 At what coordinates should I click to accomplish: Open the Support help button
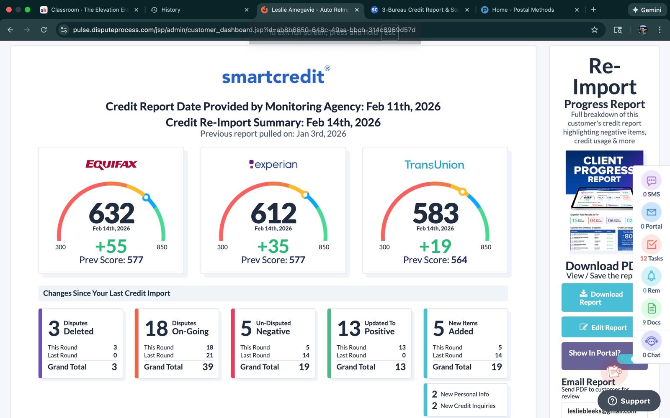click(x=629, y=401)
